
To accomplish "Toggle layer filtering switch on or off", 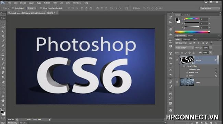I will click(211, 43).
